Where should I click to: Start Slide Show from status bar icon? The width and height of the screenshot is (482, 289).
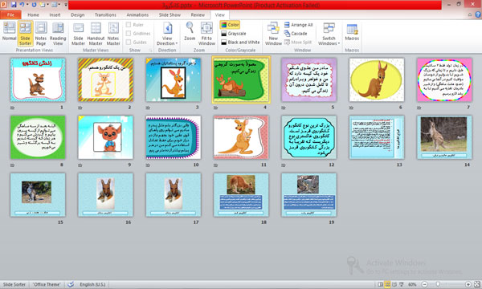tap(401, 284)
